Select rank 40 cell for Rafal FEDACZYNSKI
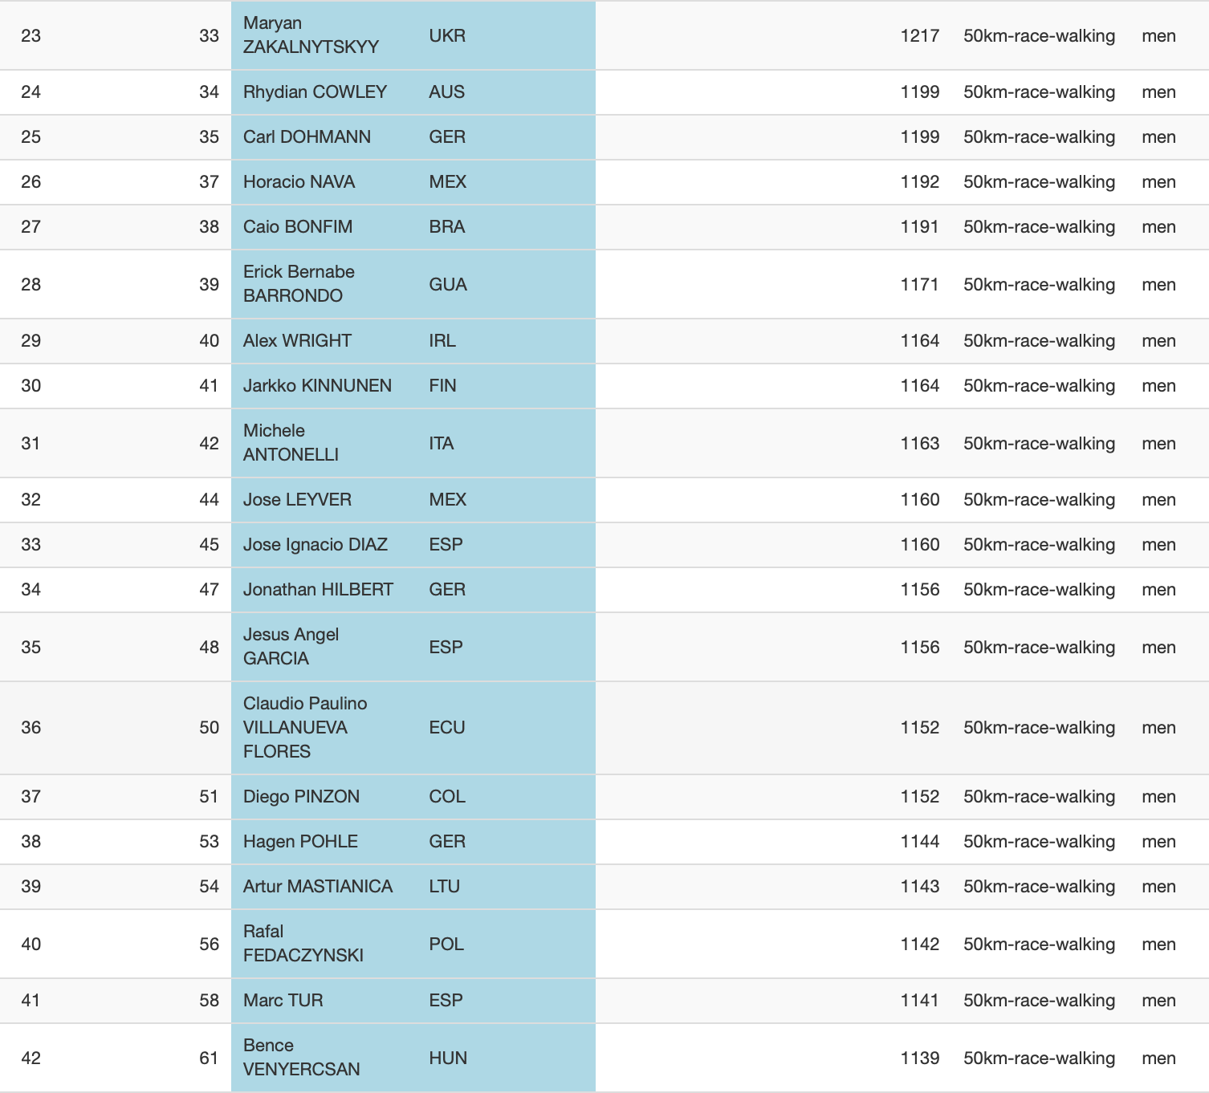The width and height of the screenshot is (1209, 1093). [x=31, y=945]
